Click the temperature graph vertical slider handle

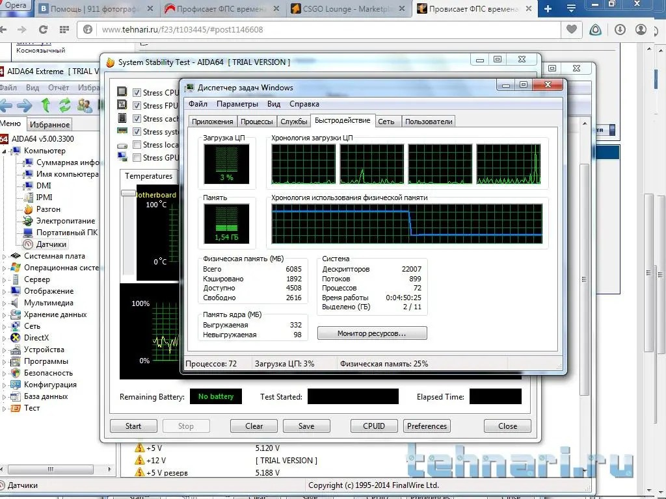[128, 193]
